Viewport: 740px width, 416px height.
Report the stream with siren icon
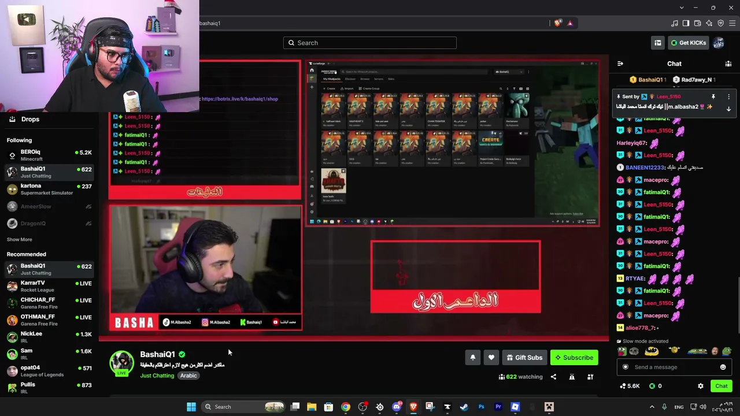click(572, 377)
